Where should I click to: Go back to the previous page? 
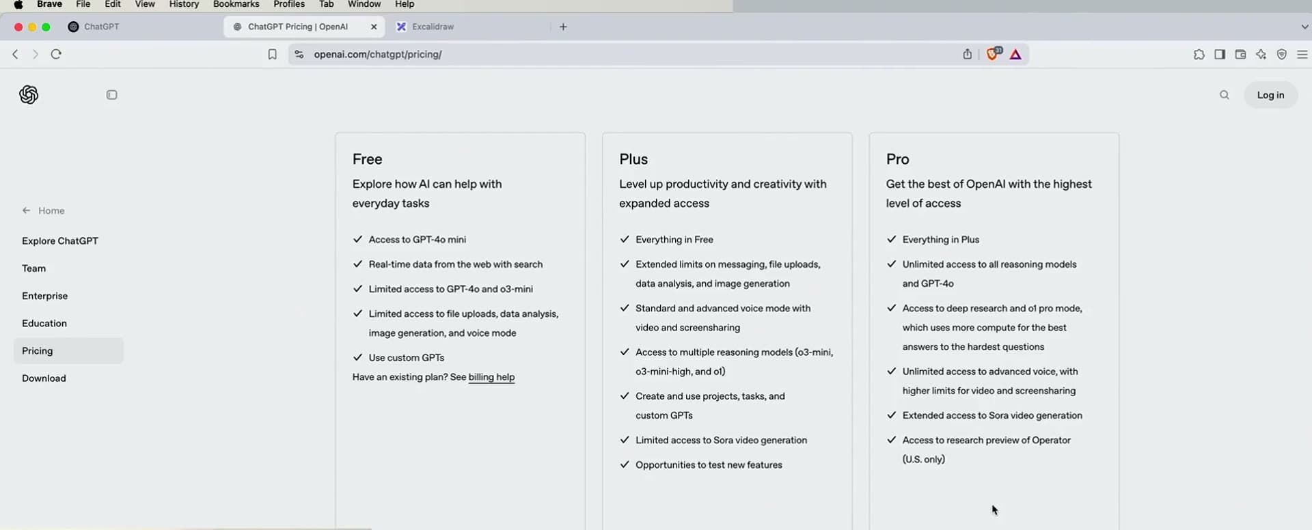[15, 54]
